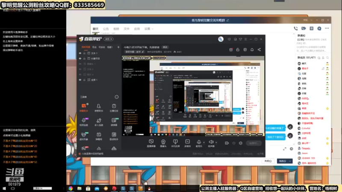Click the 发送(S) send button in QQ

283,161
